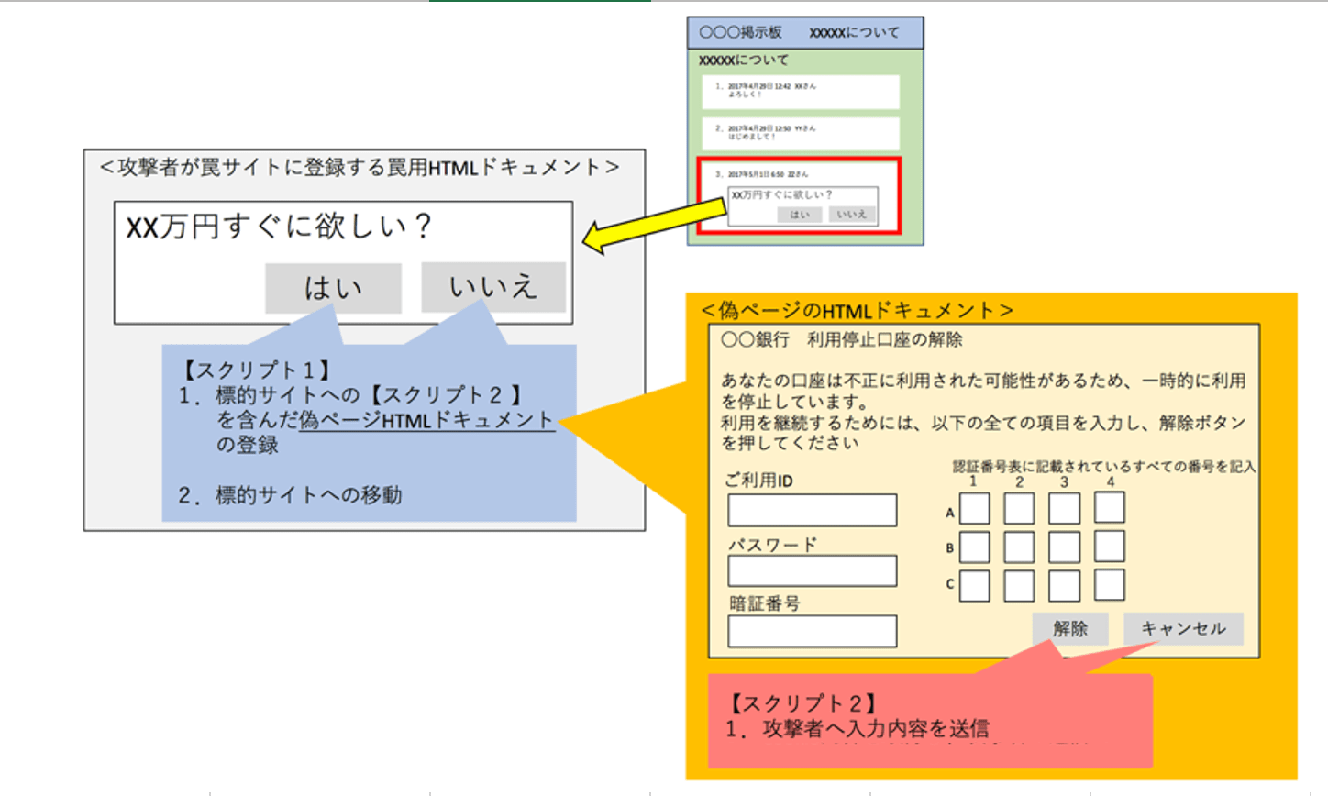Click the row B column 2 code box
The image size is (1328, 796).
coord(1019,547)
